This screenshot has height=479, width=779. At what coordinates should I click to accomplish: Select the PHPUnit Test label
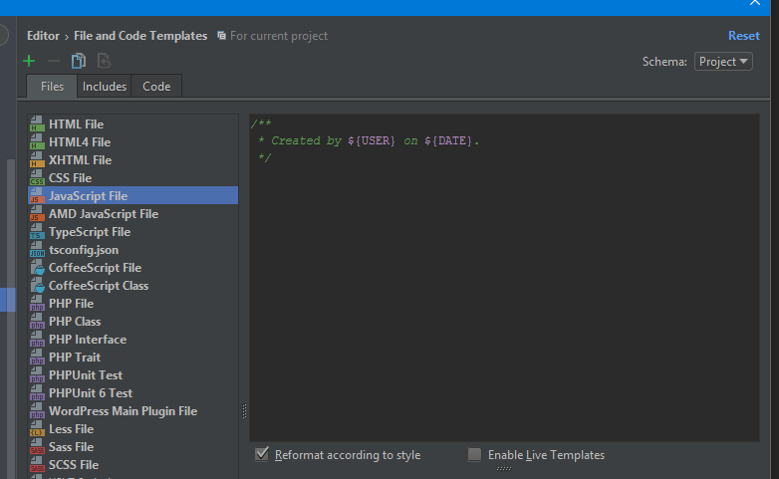(86, 374)
